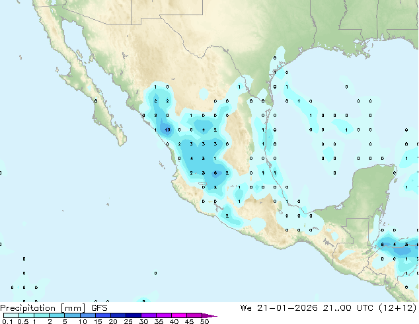Screen dimensions: 419x324
Task: Select the legend swatch between 0.5 and 1
Action: (26, 315)
